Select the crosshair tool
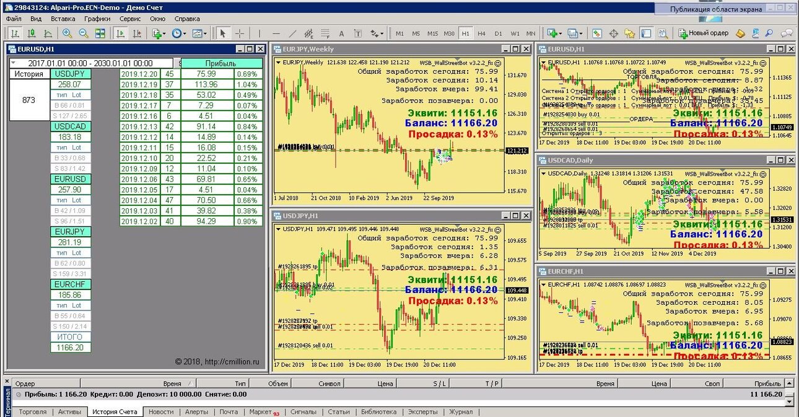 tap(239, 33)
